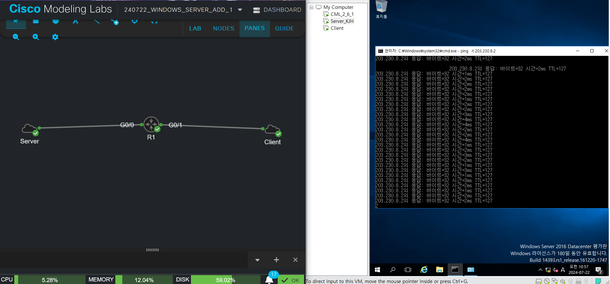Click the OK system status button
The width and height of the screenshot is (610, 284).
click(x=291, y=280)
